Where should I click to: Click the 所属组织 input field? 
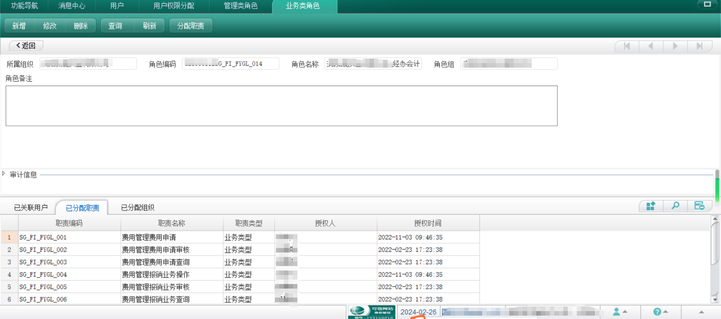point(88,63)
